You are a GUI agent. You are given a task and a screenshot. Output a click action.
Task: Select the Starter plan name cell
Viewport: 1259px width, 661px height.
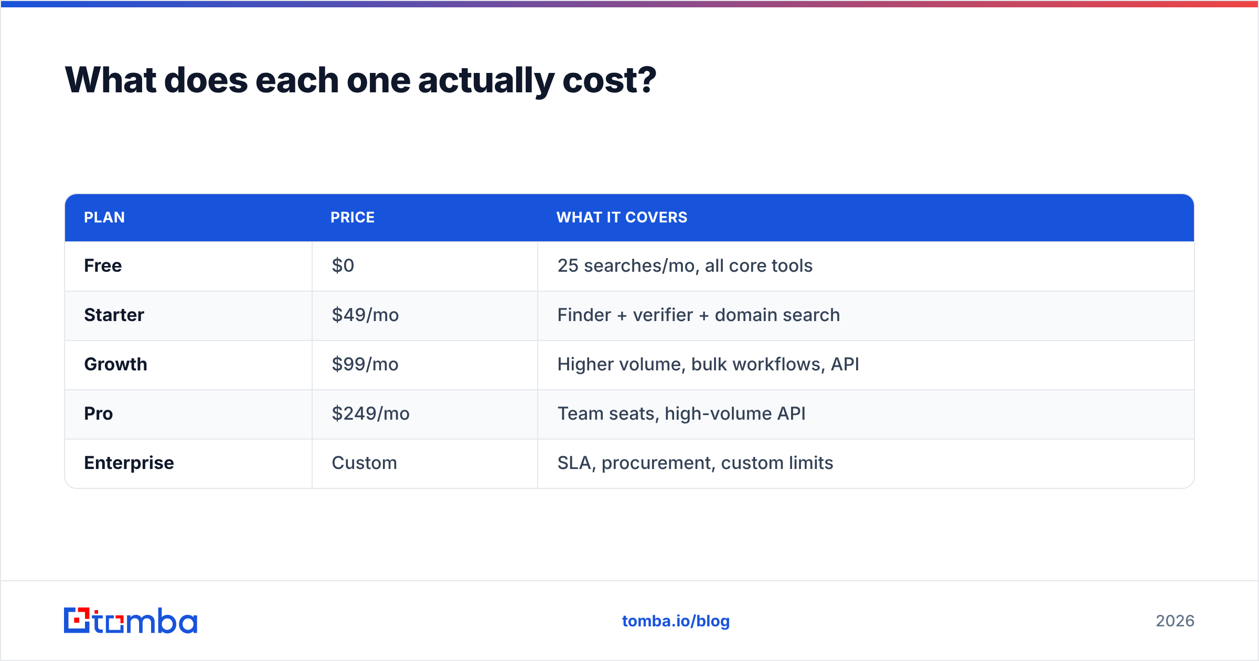pyautogui.click(x=188, y=315)
